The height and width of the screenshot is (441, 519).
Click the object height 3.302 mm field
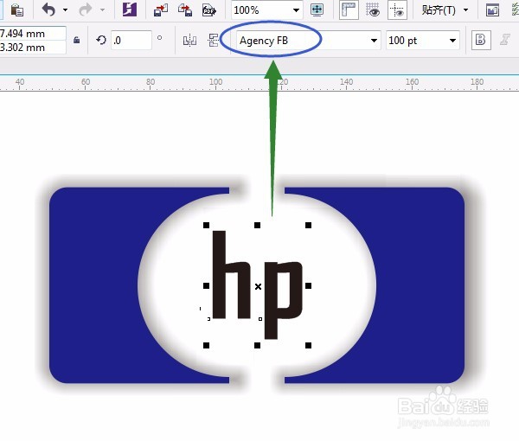click(33, 48)
